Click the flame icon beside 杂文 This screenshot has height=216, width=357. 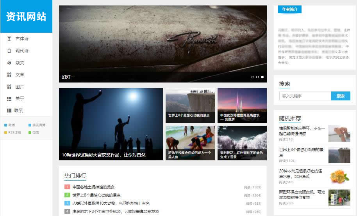click(9, 63)
